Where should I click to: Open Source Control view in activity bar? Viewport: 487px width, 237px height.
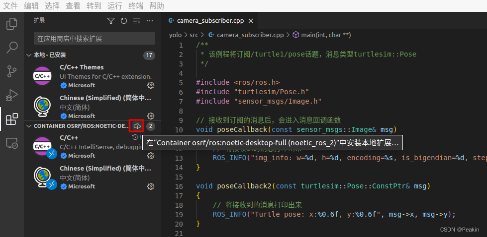click(x=12, y=71)
